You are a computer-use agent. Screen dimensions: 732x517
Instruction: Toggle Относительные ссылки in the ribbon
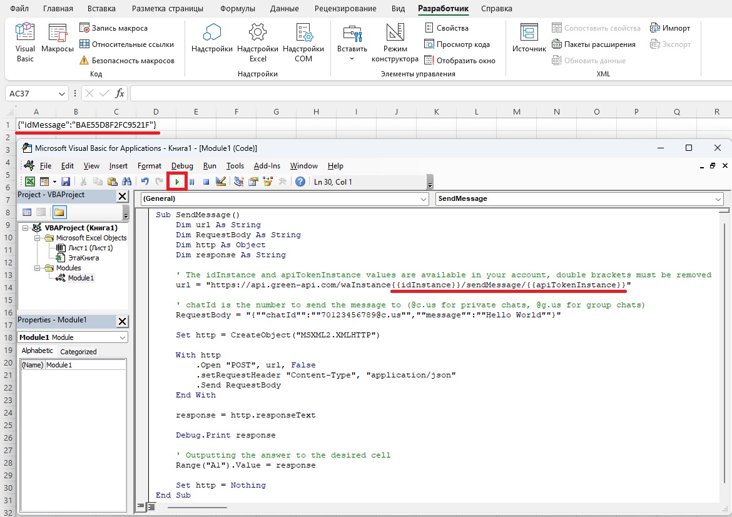[x=126, y=44]
